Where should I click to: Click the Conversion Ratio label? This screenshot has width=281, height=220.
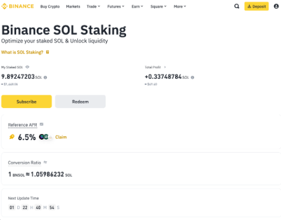[24, 163]
